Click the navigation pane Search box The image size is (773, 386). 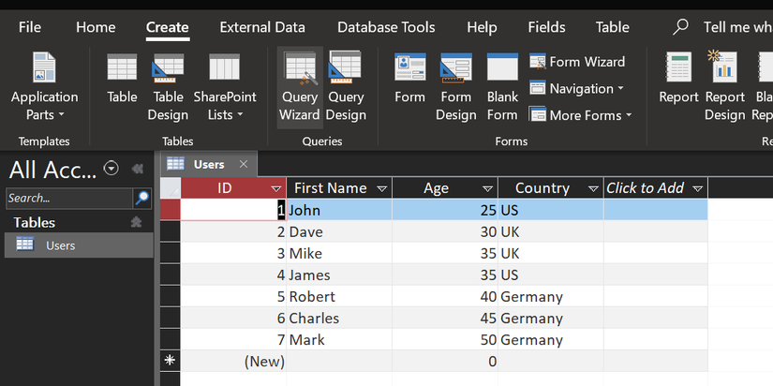click(68, 198)
